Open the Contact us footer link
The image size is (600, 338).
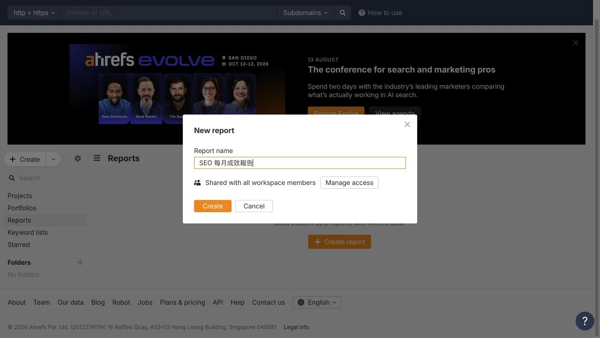[268, 302]
